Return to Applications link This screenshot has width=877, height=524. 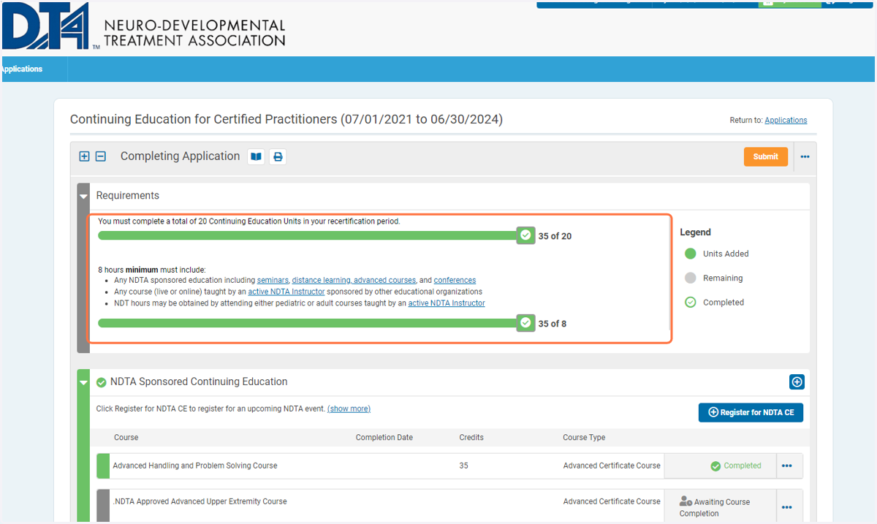tap(786, 121)
